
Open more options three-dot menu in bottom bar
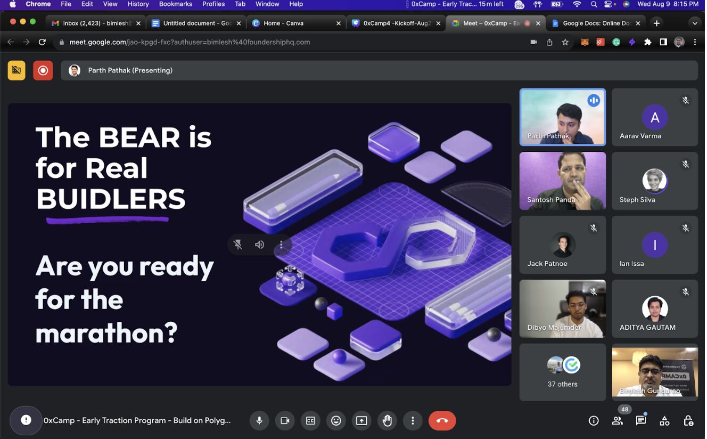(x=413, y=420)
